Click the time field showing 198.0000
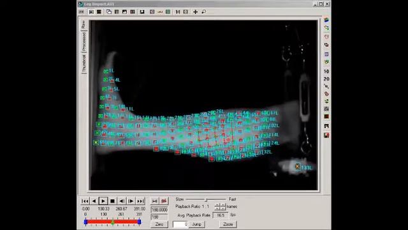 (159, 210)
